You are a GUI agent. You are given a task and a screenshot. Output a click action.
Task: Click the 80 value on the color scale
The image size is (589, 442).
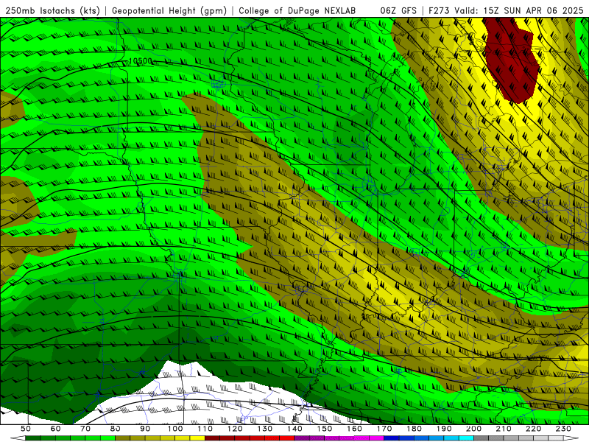(x=116, y=429)
